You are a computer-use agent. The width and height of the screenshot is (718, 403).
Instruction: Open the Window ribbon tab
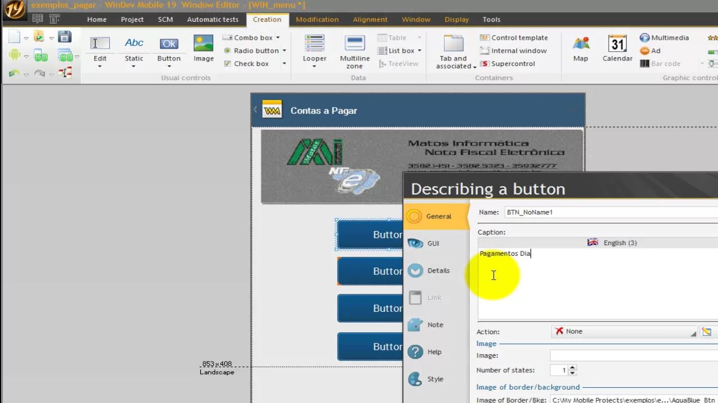click(x=416, y=19)
